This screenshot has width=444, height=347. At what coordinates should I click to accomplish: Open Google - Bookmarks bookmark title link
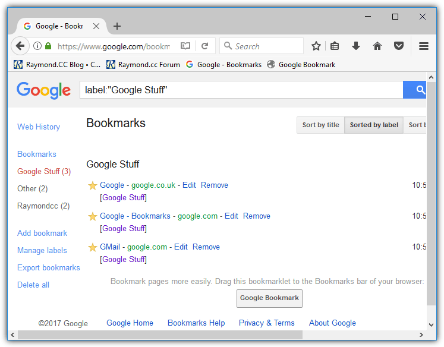click(135, 216)
